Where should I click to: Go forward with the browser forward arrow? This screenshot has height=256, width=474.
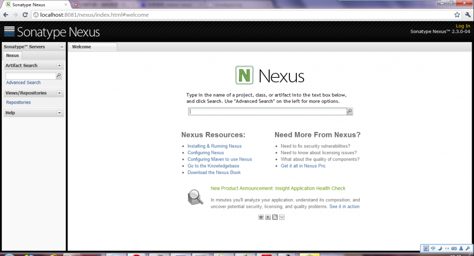point(15,14)
